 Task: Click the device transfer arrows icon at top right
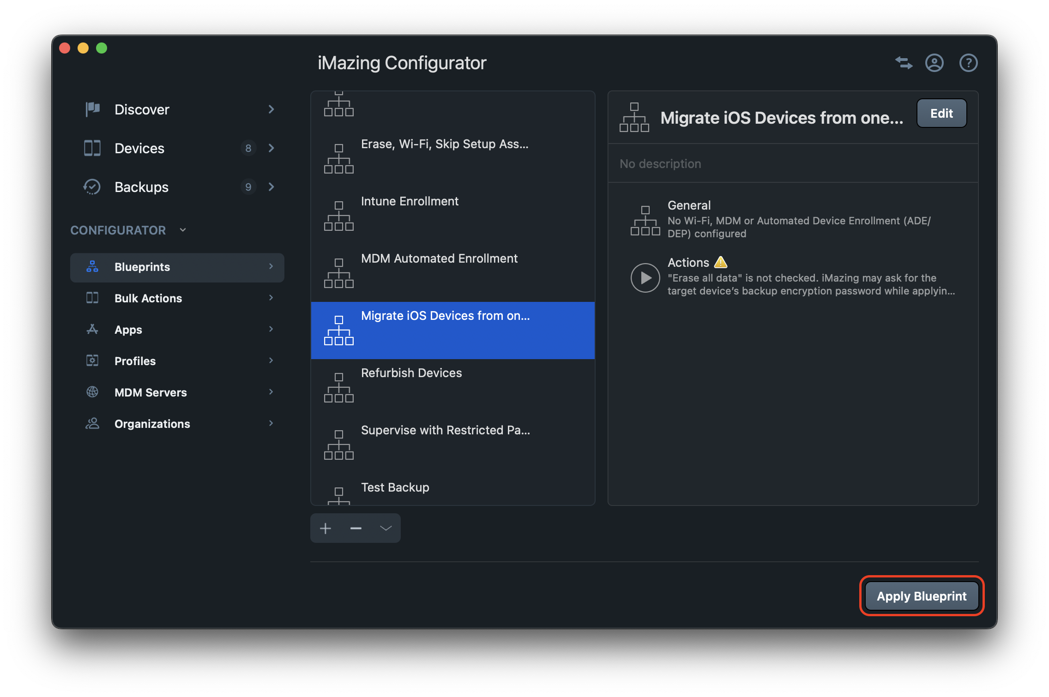click(x=904, y=63)
